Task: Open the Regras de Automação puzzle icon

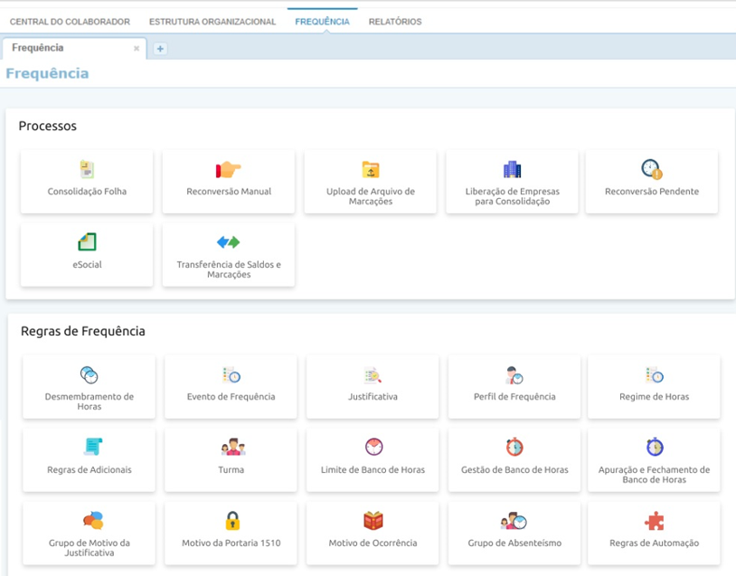Action: (x=654, y=521)
